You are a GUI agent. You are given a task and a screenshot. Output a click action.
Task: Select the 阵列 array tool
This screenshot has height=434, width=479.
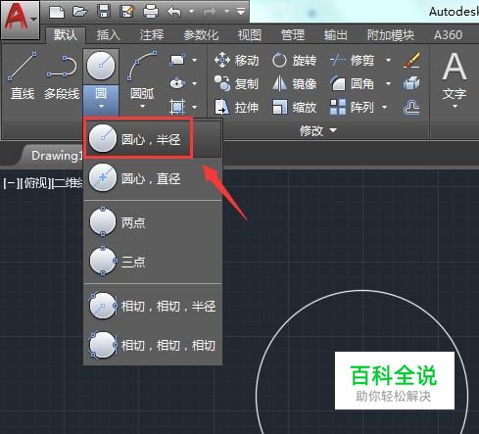click(353, 107)
